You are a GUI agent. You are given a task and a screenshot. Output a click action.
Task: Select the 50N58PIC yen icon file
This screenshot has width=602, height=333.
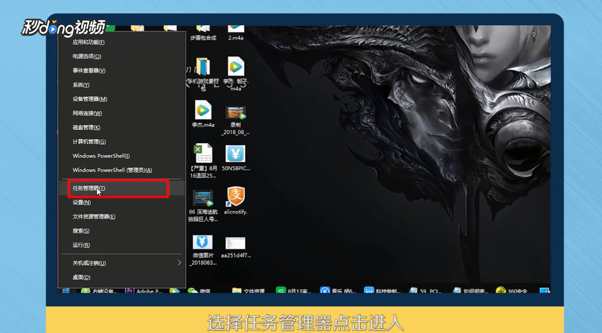[235, 154]
